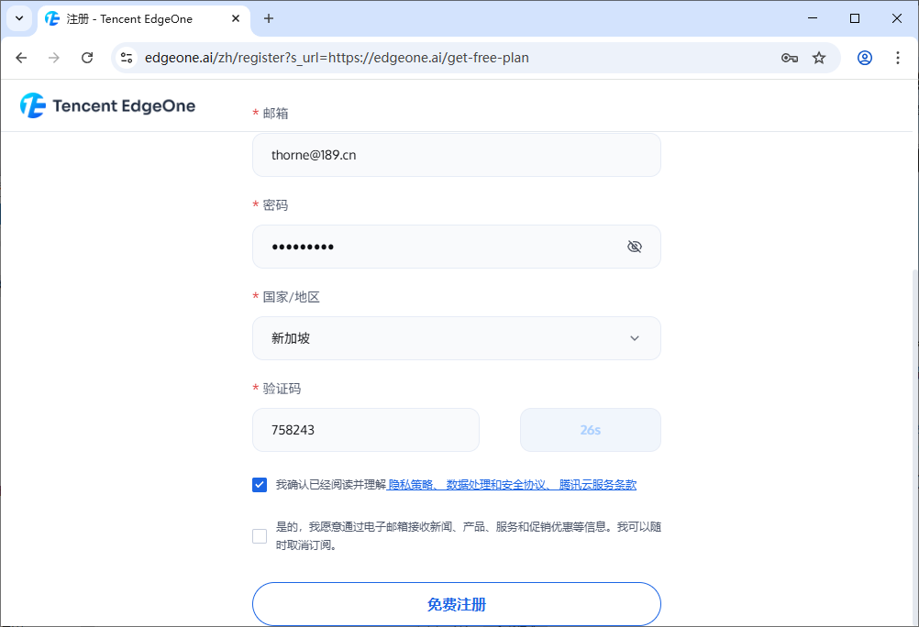Open the 腾讯云服务条款 link
Image resolution: width=919 pixels, height=627 pixels.
tap(597, 485)
